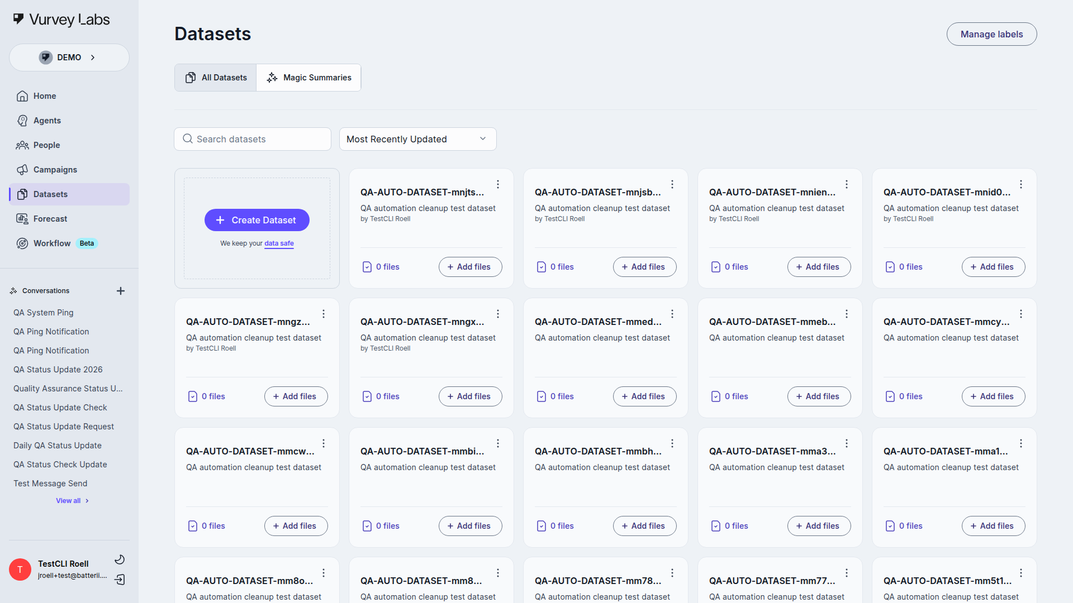Viewport: 1073px width, 603px height.
Task: Sign out using the logout icon
Action: [x=120, y=580]
